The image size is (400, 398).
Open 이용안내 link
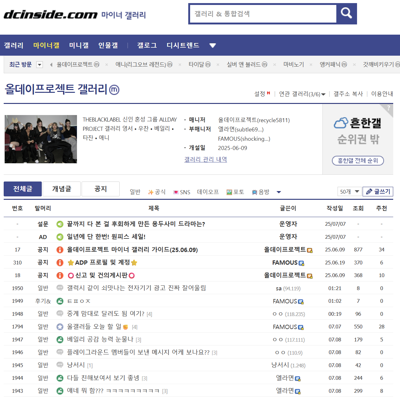pyautogui.click(x=382, y=94)
